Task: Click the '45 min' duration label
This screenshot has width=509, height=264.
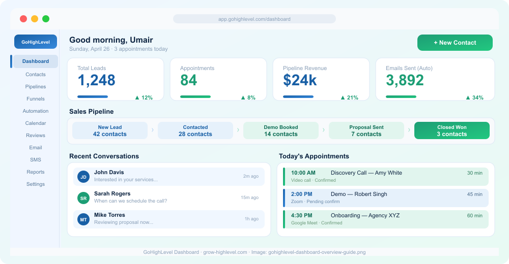Action: (474, 194)
